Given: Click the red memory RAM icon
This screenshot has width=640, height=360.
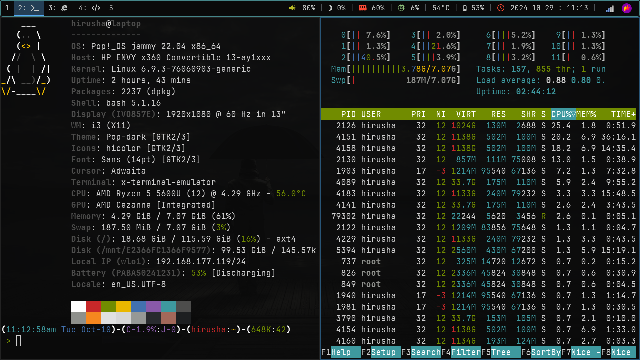Looking at the screenshot, I should (x=363, y=8).
